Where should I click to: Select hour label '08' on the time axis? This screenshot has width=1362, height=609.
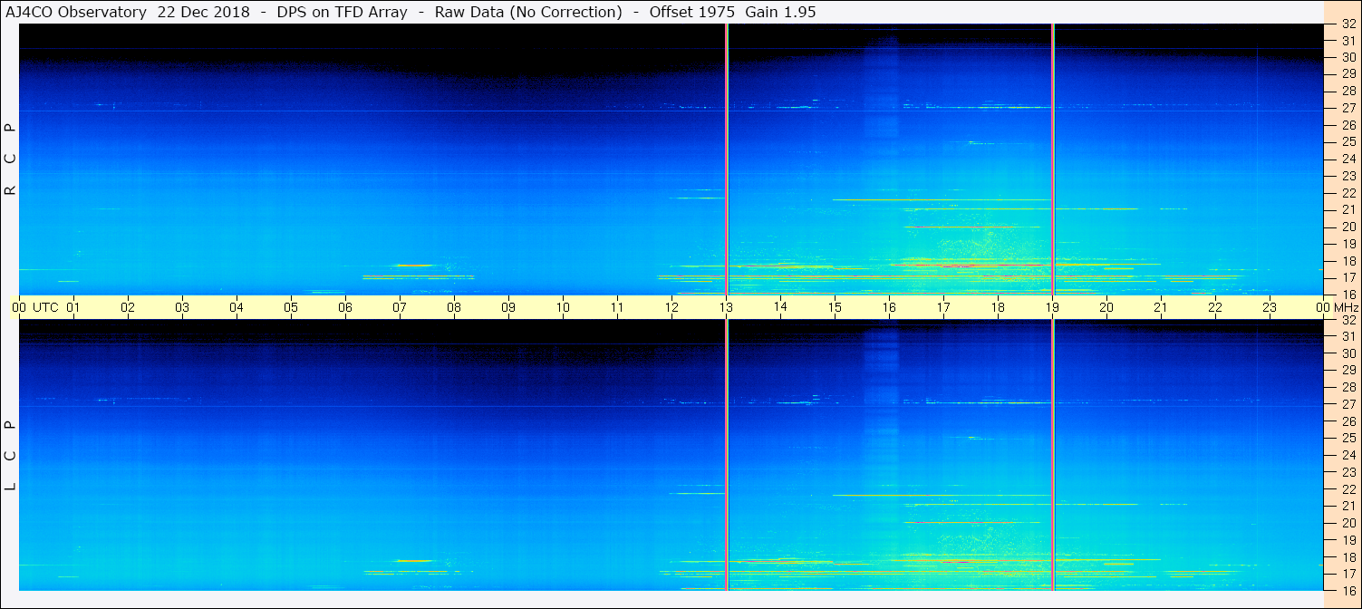[x=454, y=307]
